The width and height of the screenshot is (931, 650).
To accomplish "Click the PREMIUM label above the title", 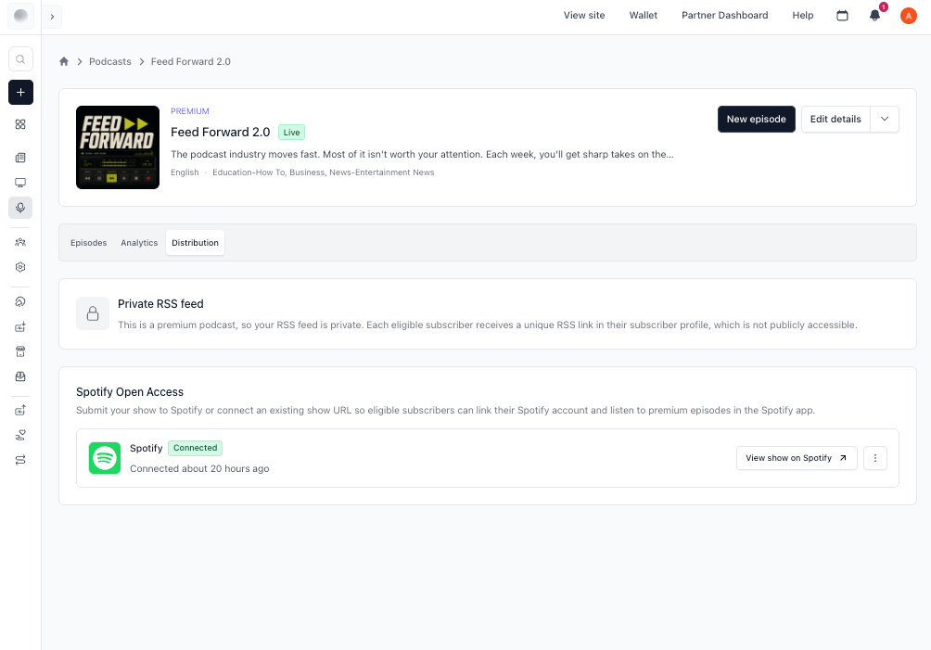I will 190,111.
